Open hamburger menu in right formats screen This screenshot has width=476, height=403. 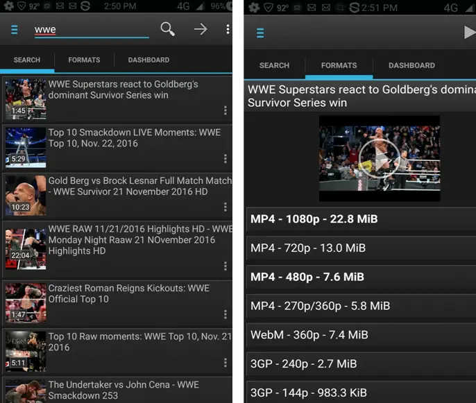click(x=260, y=33)
